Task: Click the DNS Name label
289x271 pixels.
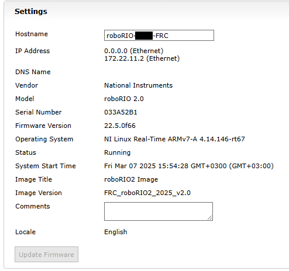Action: (x=33, y=72)
